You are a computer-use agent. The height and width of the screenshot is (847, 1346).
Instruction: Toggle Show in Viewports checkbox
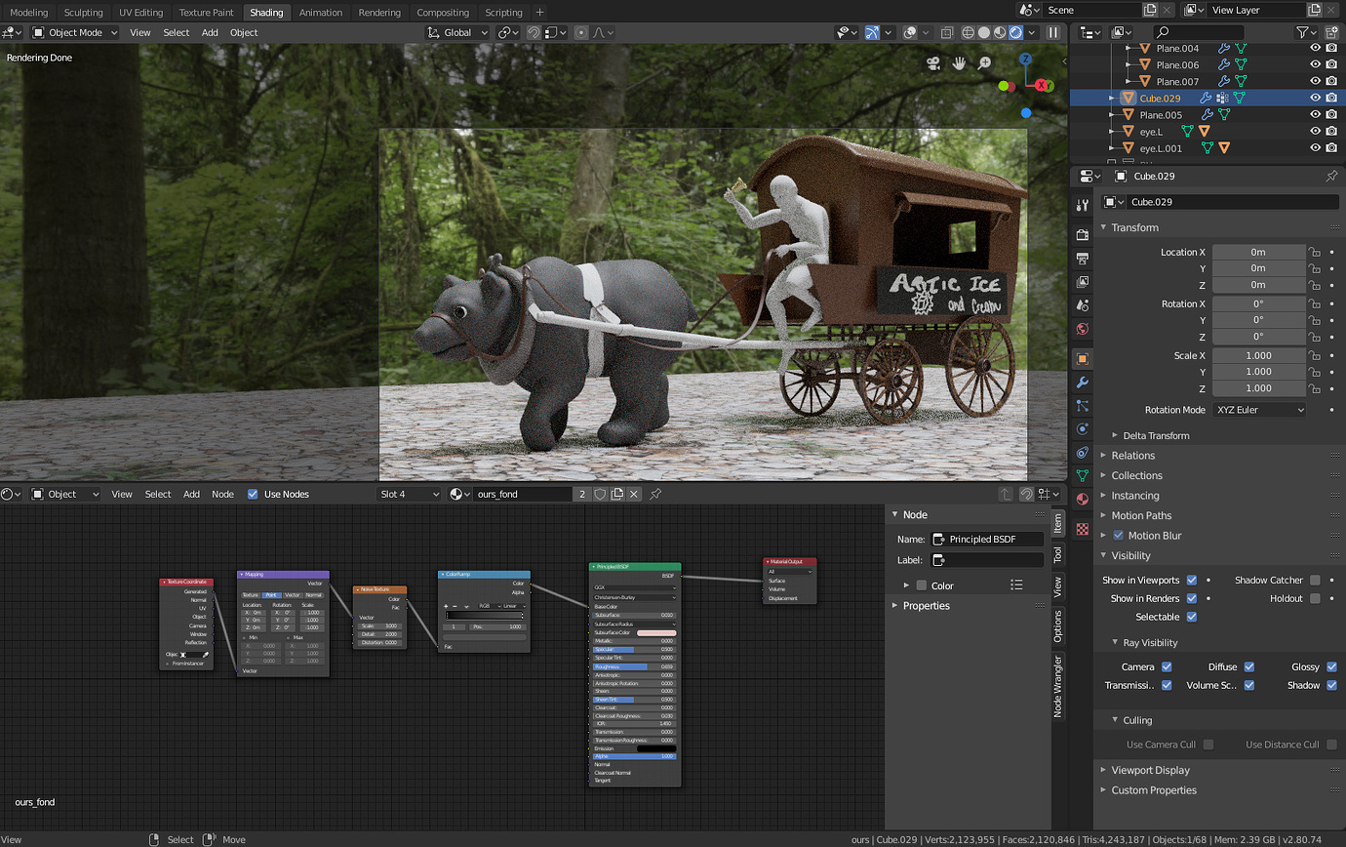1192,580
